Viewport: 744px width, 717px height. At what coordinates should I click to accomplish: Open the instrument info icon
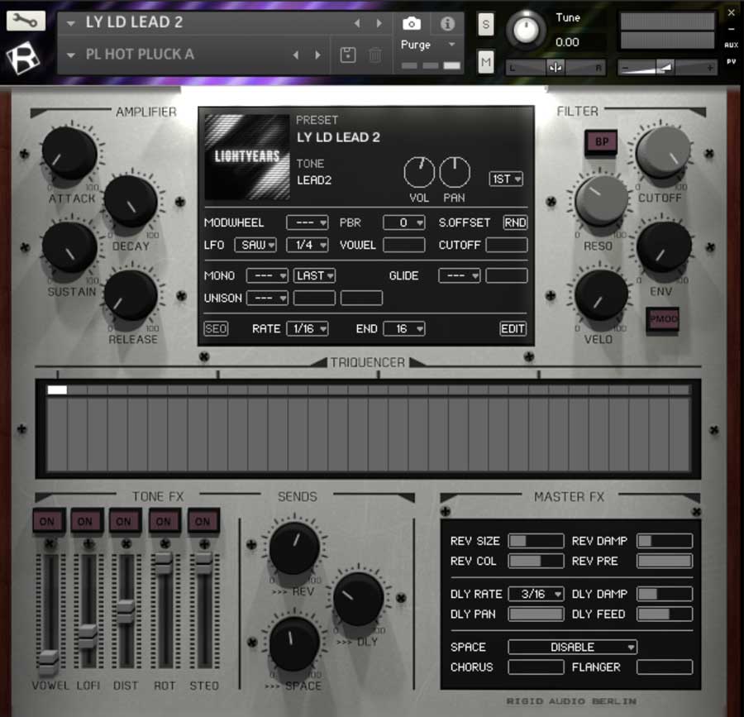[x=447, y=23]
